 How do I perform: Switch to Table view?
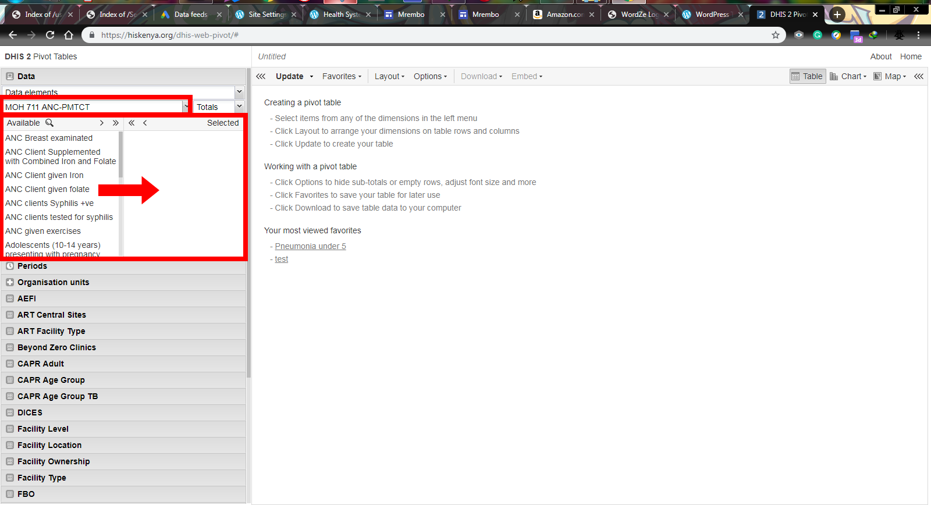pos(807,76)
